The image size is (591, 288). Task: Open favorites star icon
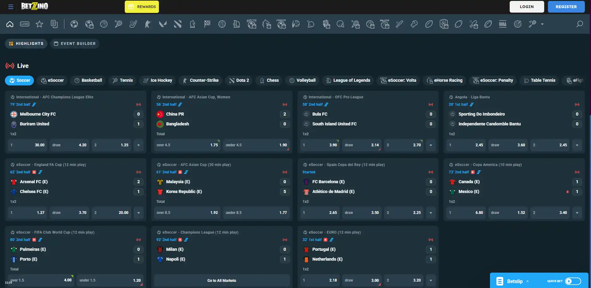(39, 24)
